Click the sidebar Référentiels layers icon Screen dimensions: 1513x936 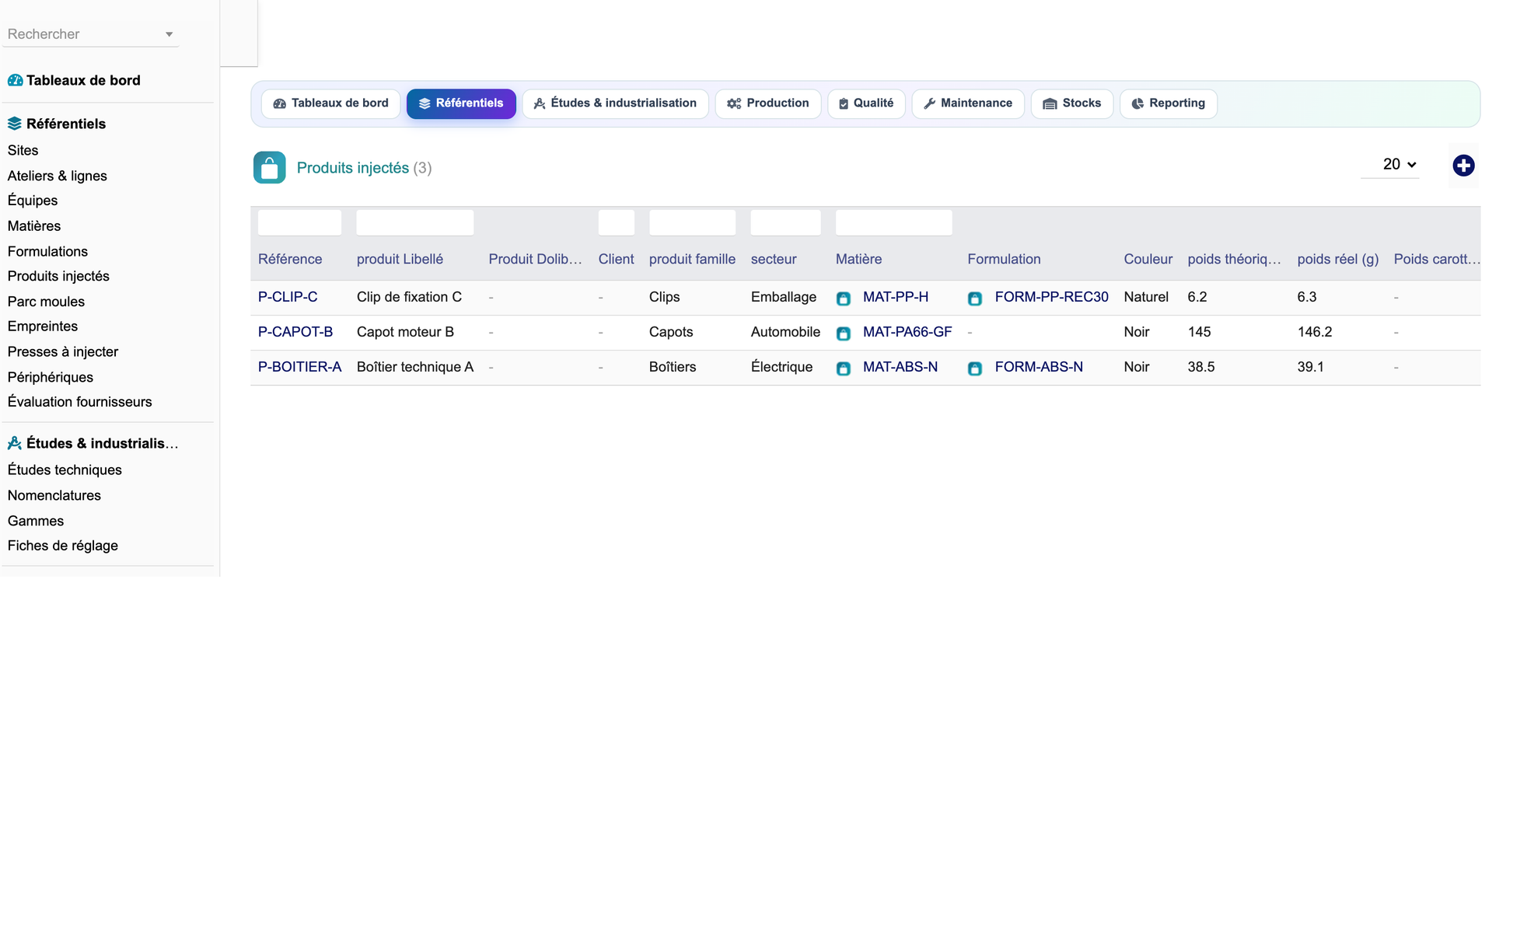pos(15,124)
